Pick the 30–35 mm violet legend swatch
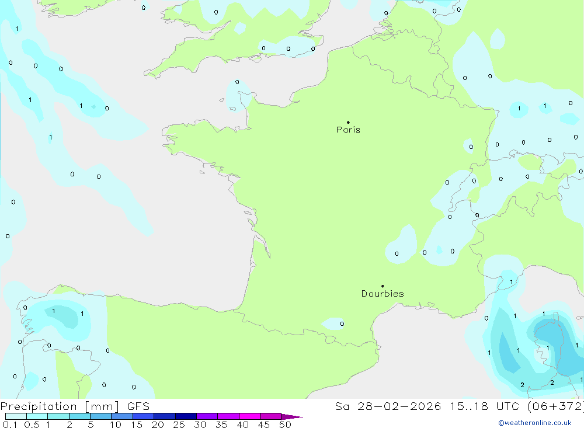Screen dimensions: 584x428 click(x=207, y=416)
